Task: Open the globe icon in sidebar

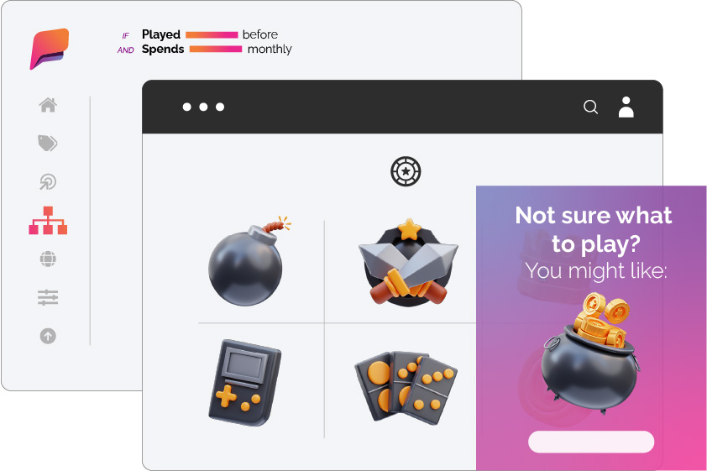Action: pyautogui.click(x=48, y=259)
